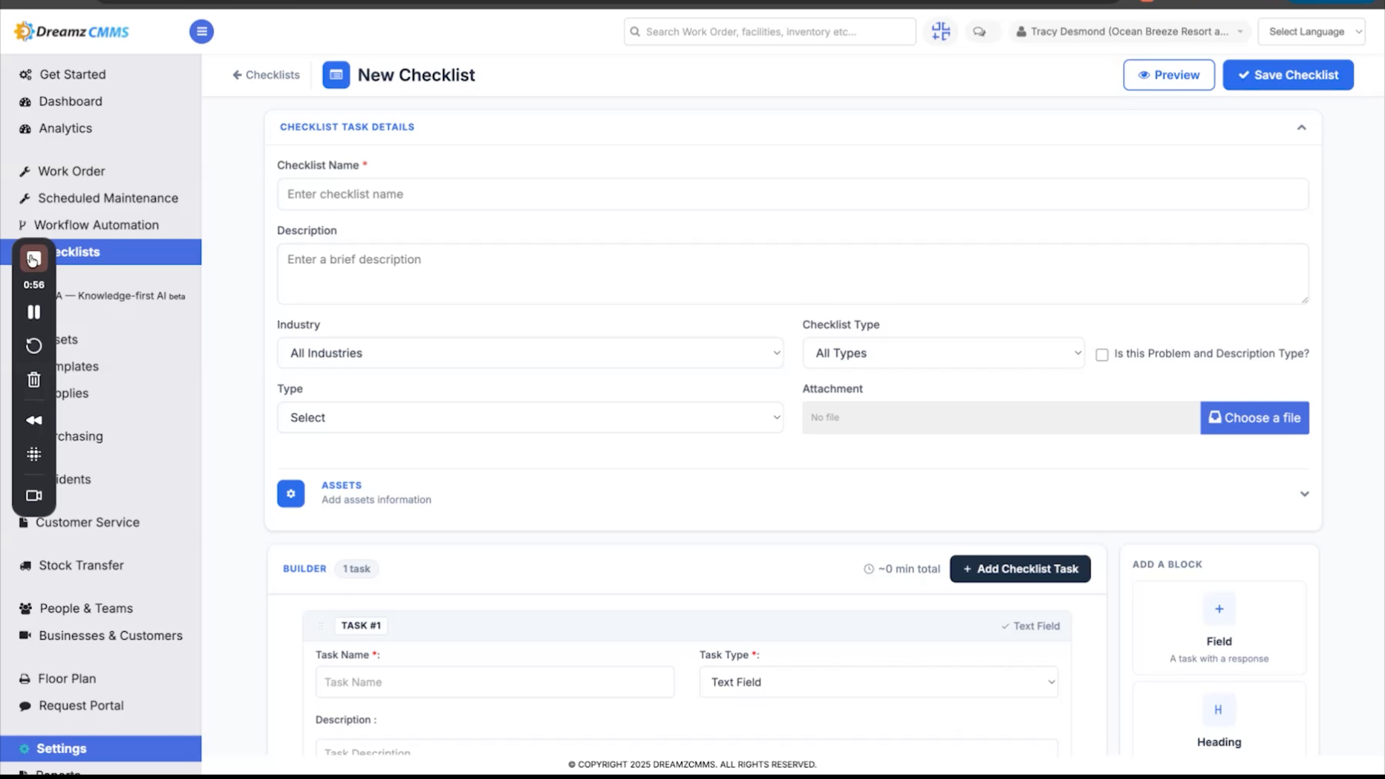
Task: Click the clock icon beside min total
Action: click(869, 569)
